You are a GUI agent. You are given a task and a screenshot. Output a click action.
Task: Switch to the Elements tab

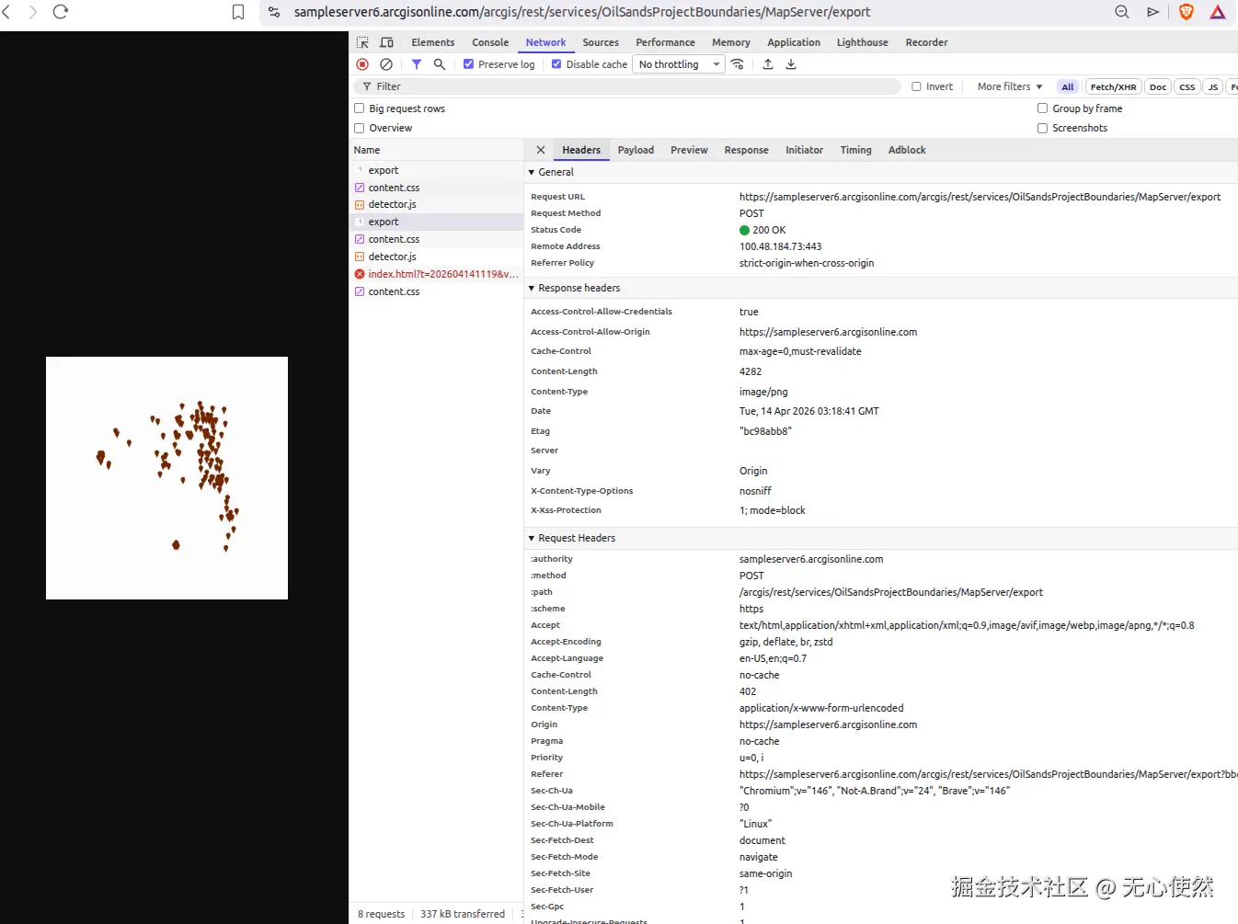click(433, 42)
